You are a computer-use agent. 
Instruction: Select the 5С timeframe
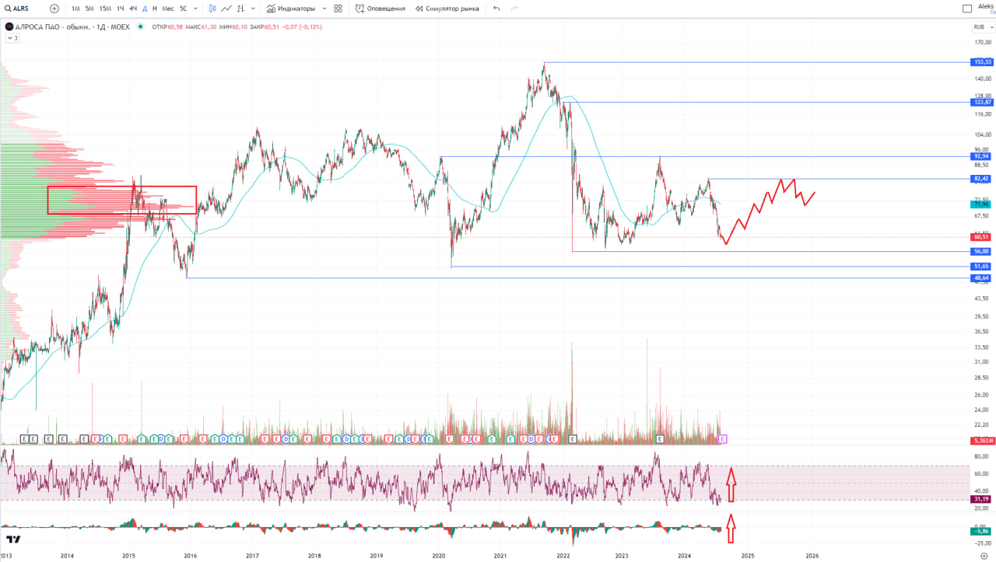coord(183,9)
